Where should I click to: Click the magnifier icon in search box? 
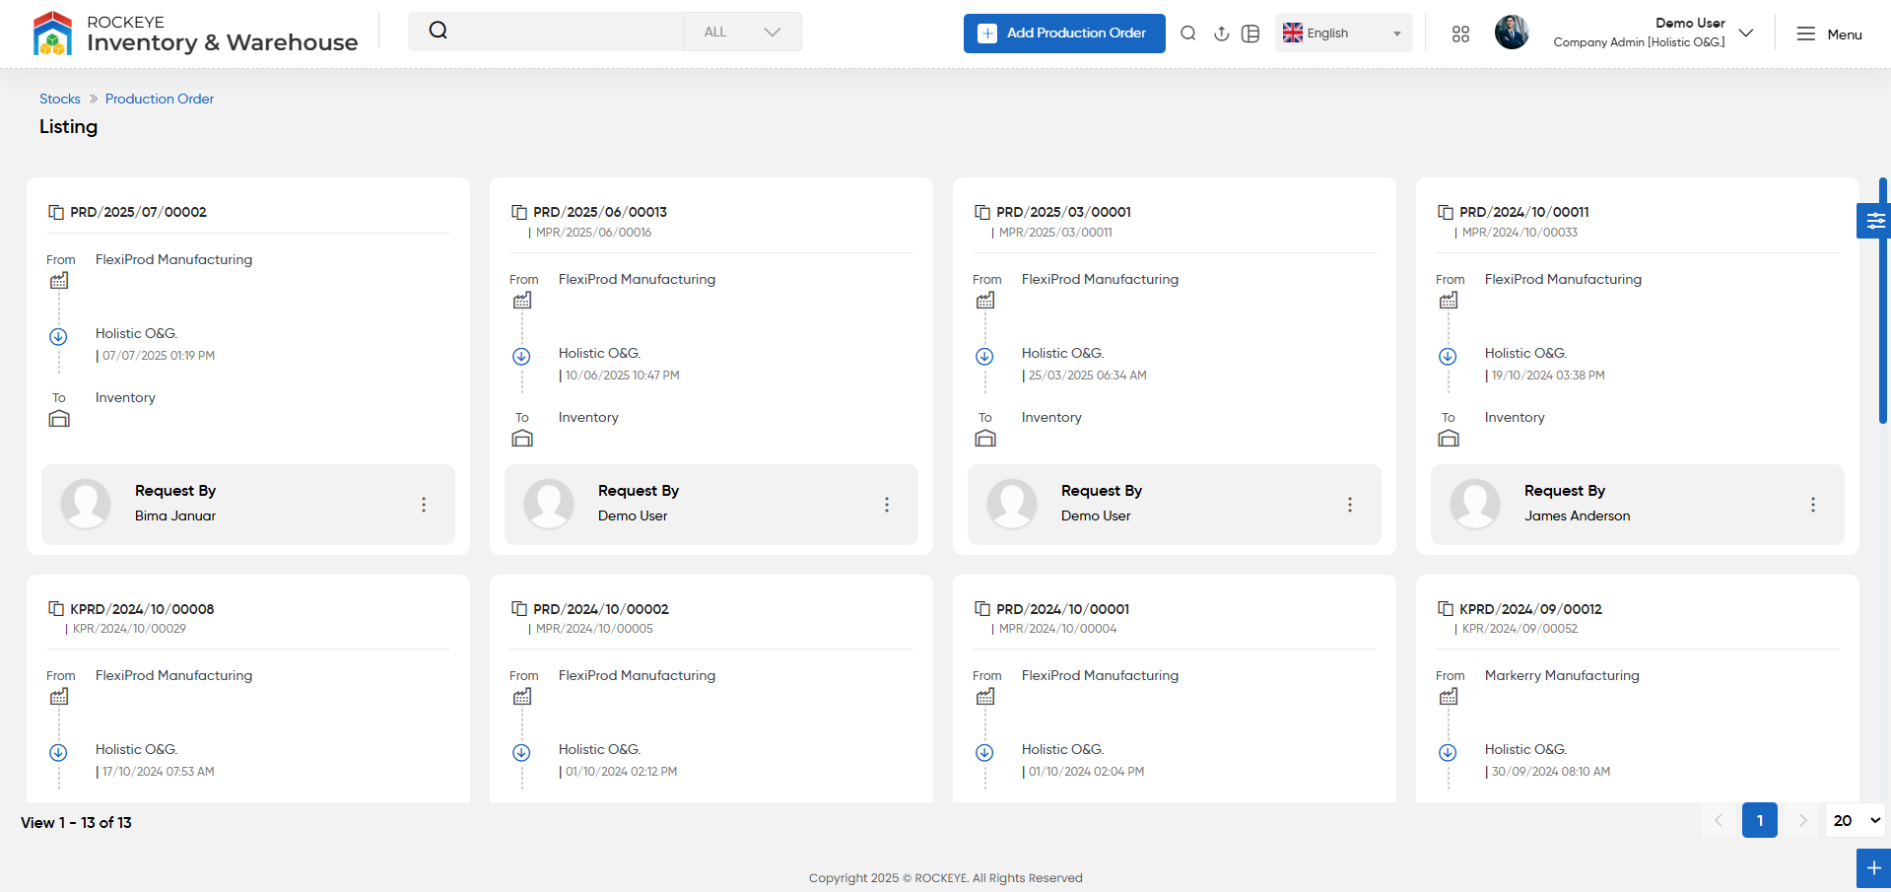tap(439, 31)
